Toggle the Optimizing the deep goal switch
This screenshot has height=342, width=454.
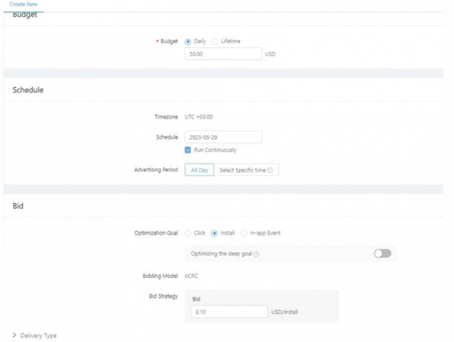click(x=383, y=253)
